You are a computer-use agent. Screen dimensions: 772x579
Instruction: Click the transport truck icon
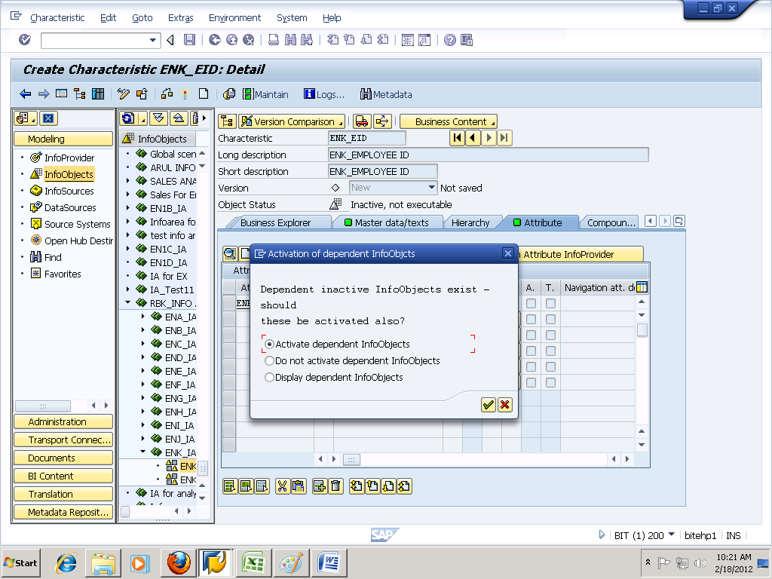[362, 121]
